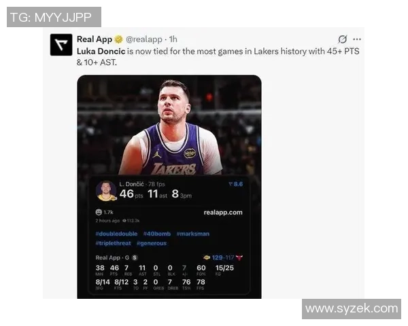Select the #marksman hashtag

coord(193,234)
